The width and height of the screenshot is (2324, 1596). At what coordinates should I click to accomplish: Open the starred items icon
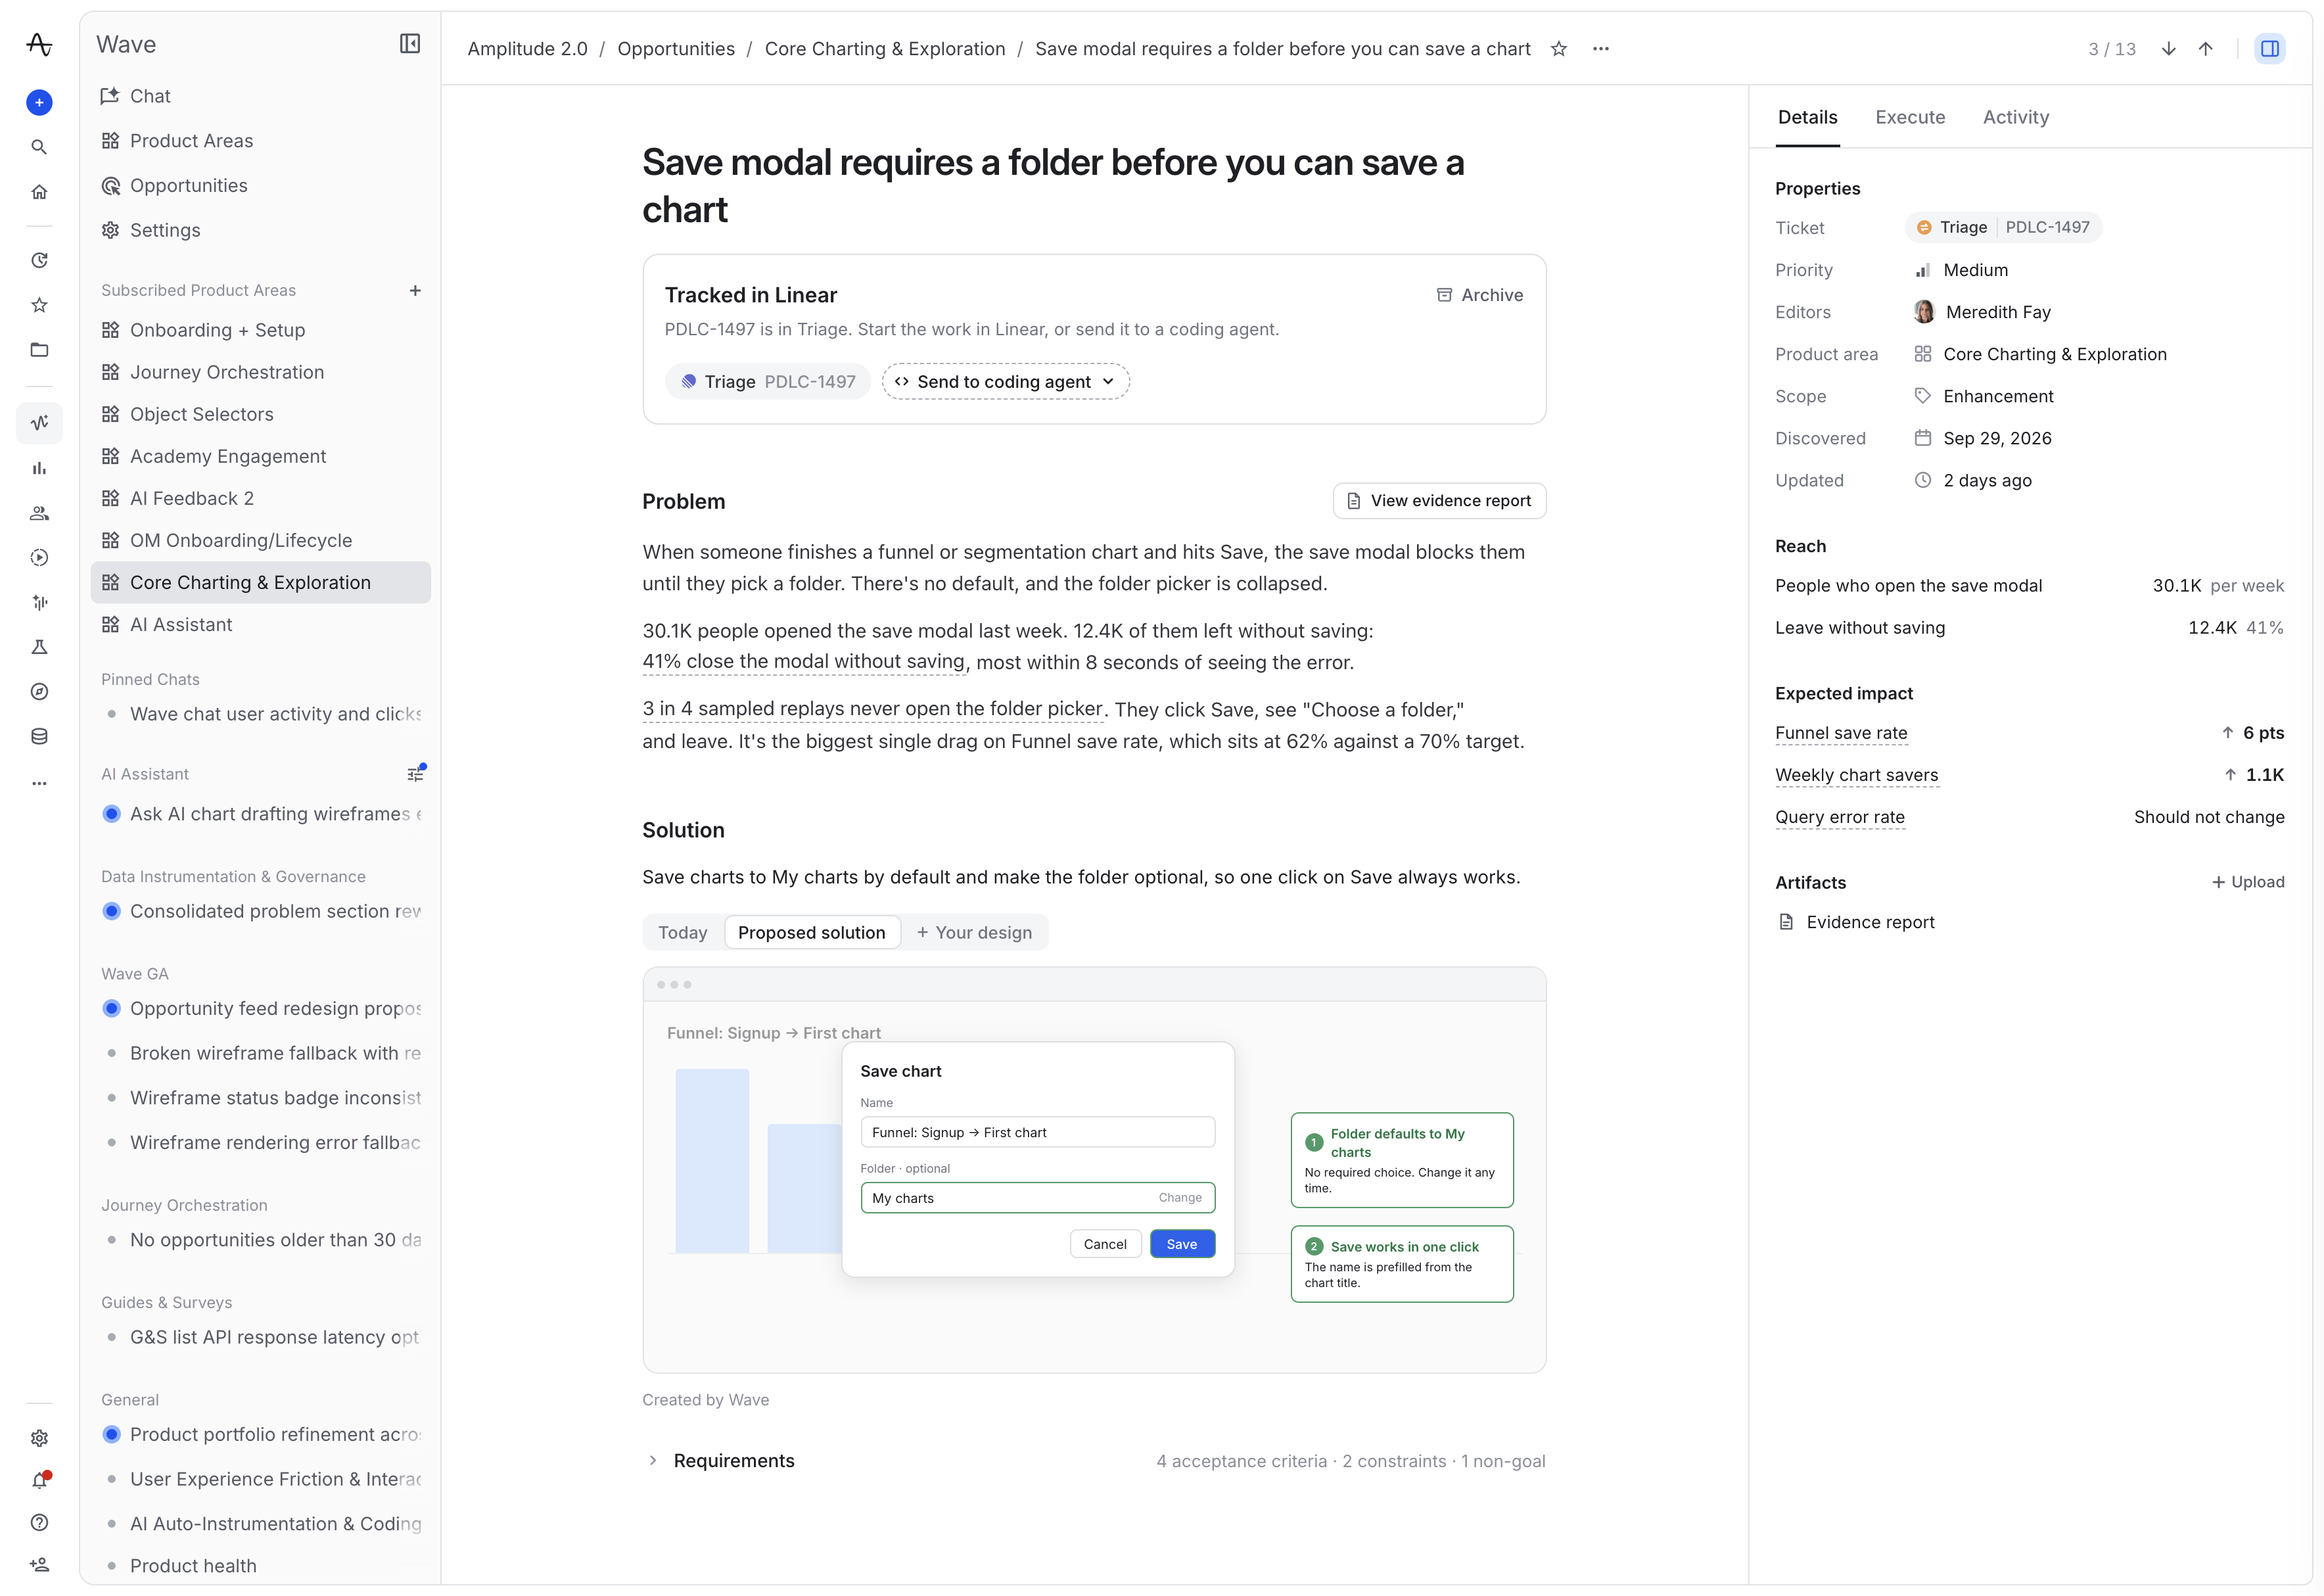click(x=39, y=305)
